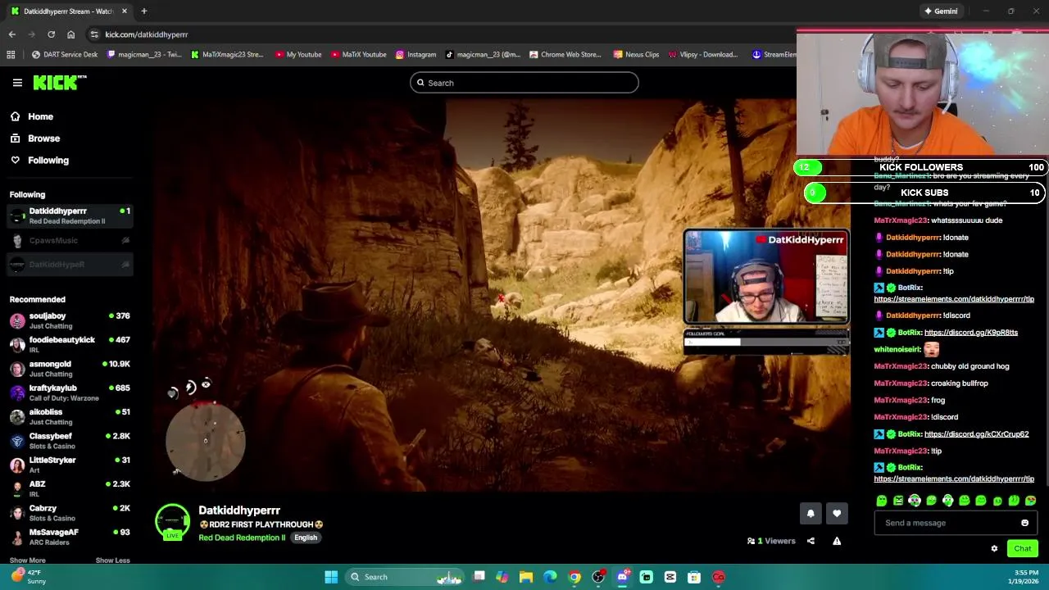The image size is (1049, 590).
Task: Open Microsoft Edge from the taskbar
Action: [x=551, y=577]
